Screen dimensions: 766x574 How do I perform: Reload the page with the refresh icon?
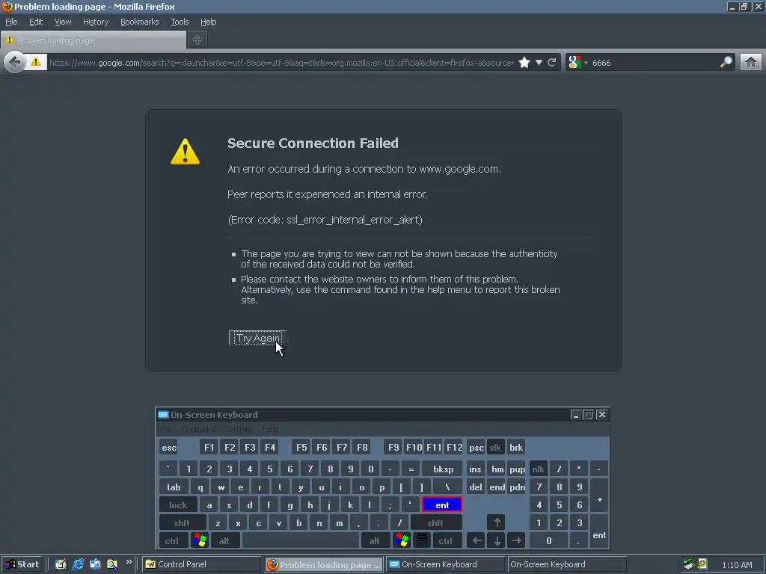click(x=552, y=63)
